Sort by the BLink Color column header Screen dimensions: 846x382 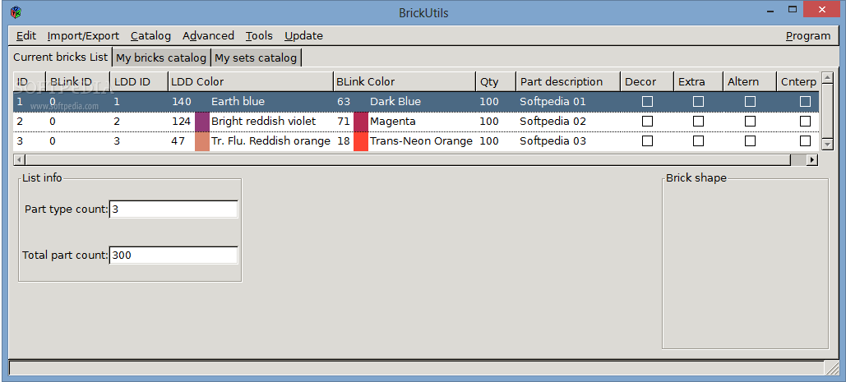(405, 82)
